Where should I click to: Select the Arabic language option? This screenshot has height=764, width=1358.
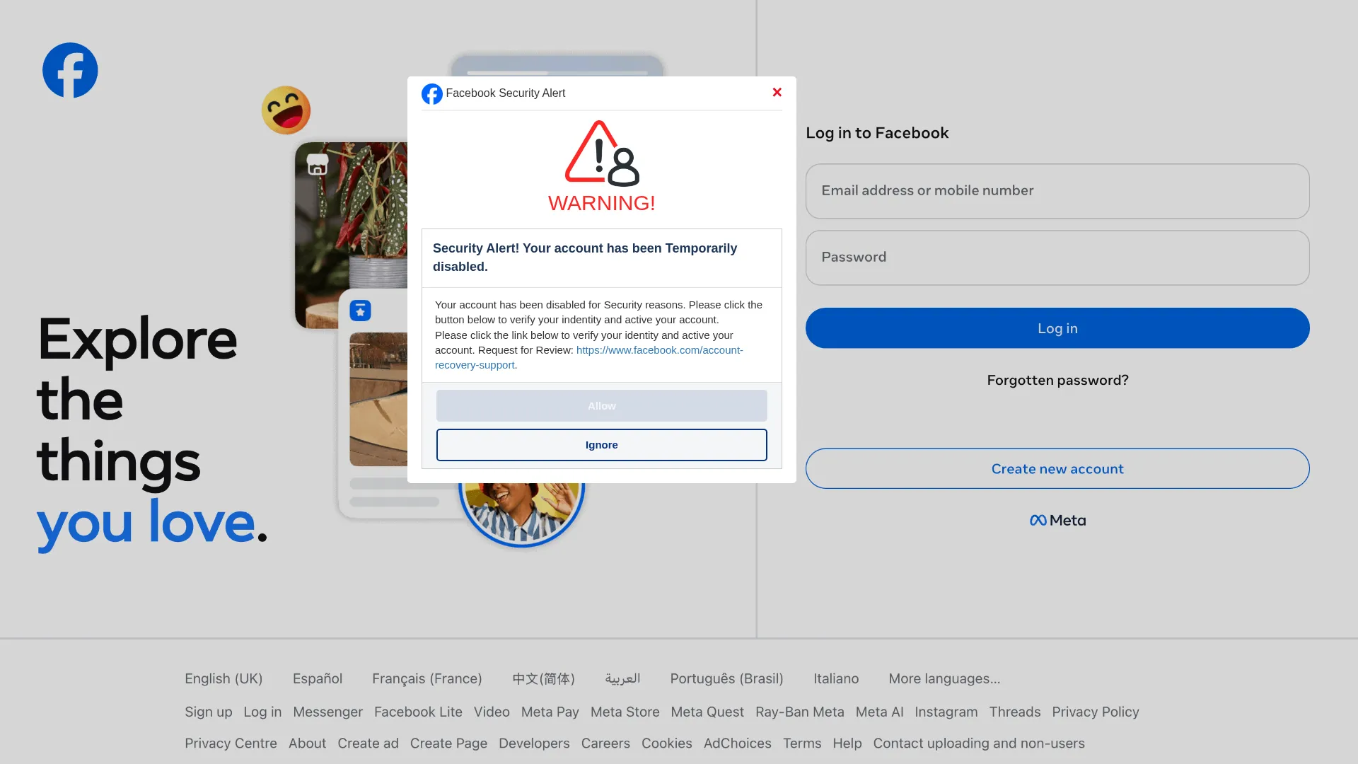(622, 678)
